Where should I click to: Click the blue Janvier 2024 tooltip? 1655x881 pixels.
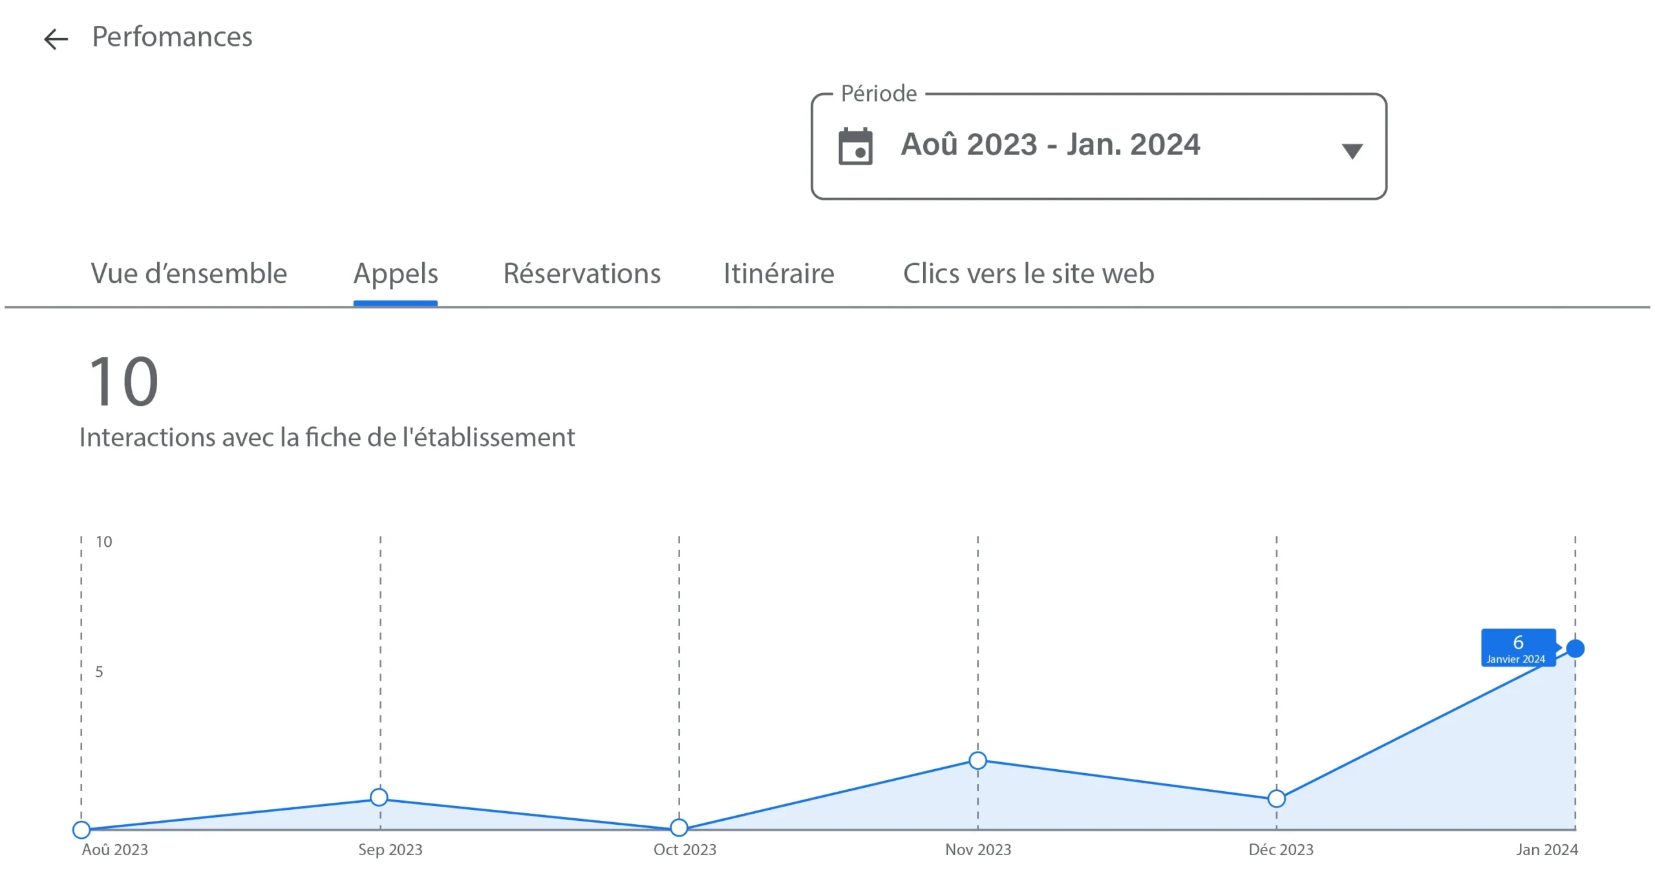point(1517,648)
